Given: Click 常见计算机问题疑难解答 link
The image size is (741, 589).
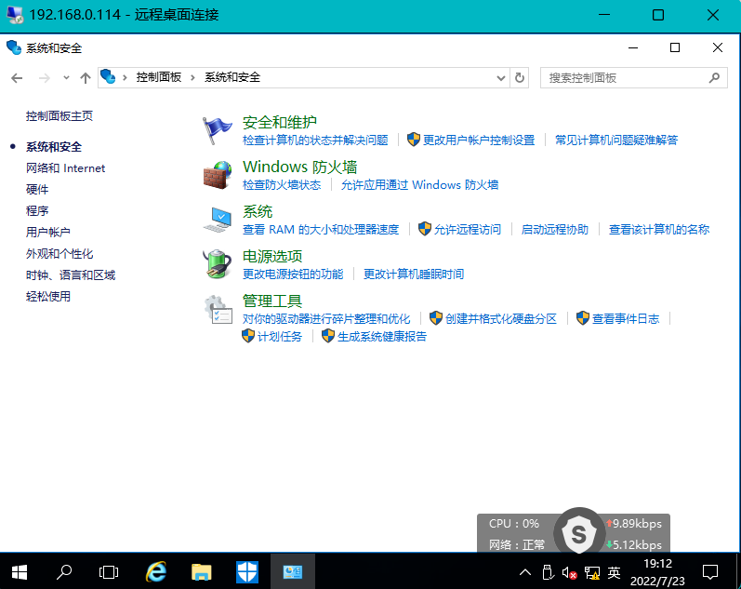Looking at the screenshot, I should 616,140.
